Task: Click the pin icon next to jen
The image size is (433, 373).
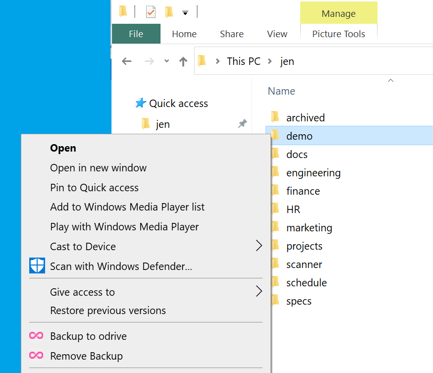Action: [x=242, y=124]
